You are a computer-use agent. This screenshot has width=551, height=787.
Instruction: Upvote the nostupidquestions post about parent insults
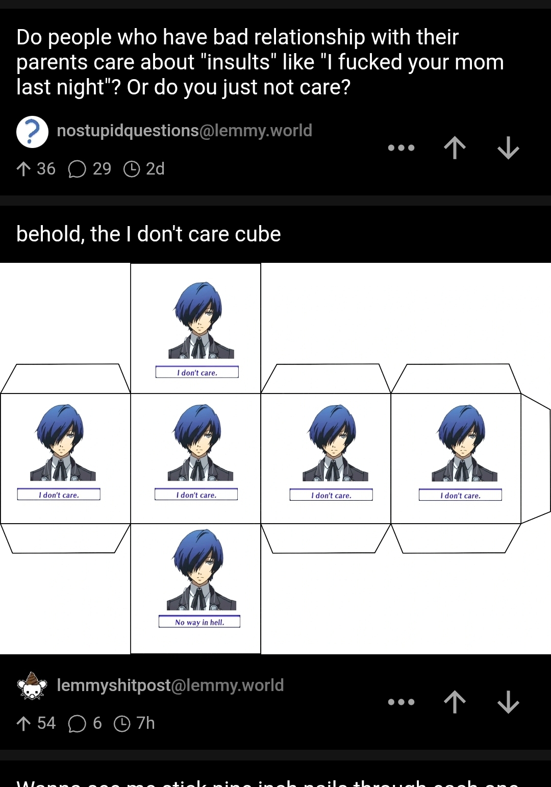tap(455, 149)
